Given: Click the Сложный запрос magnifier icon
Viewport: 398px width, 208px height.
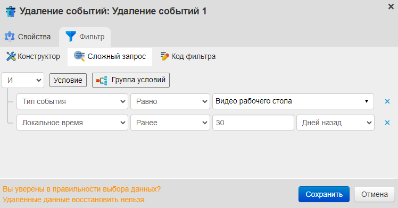Looking at the screenshot, I should 79,56.
